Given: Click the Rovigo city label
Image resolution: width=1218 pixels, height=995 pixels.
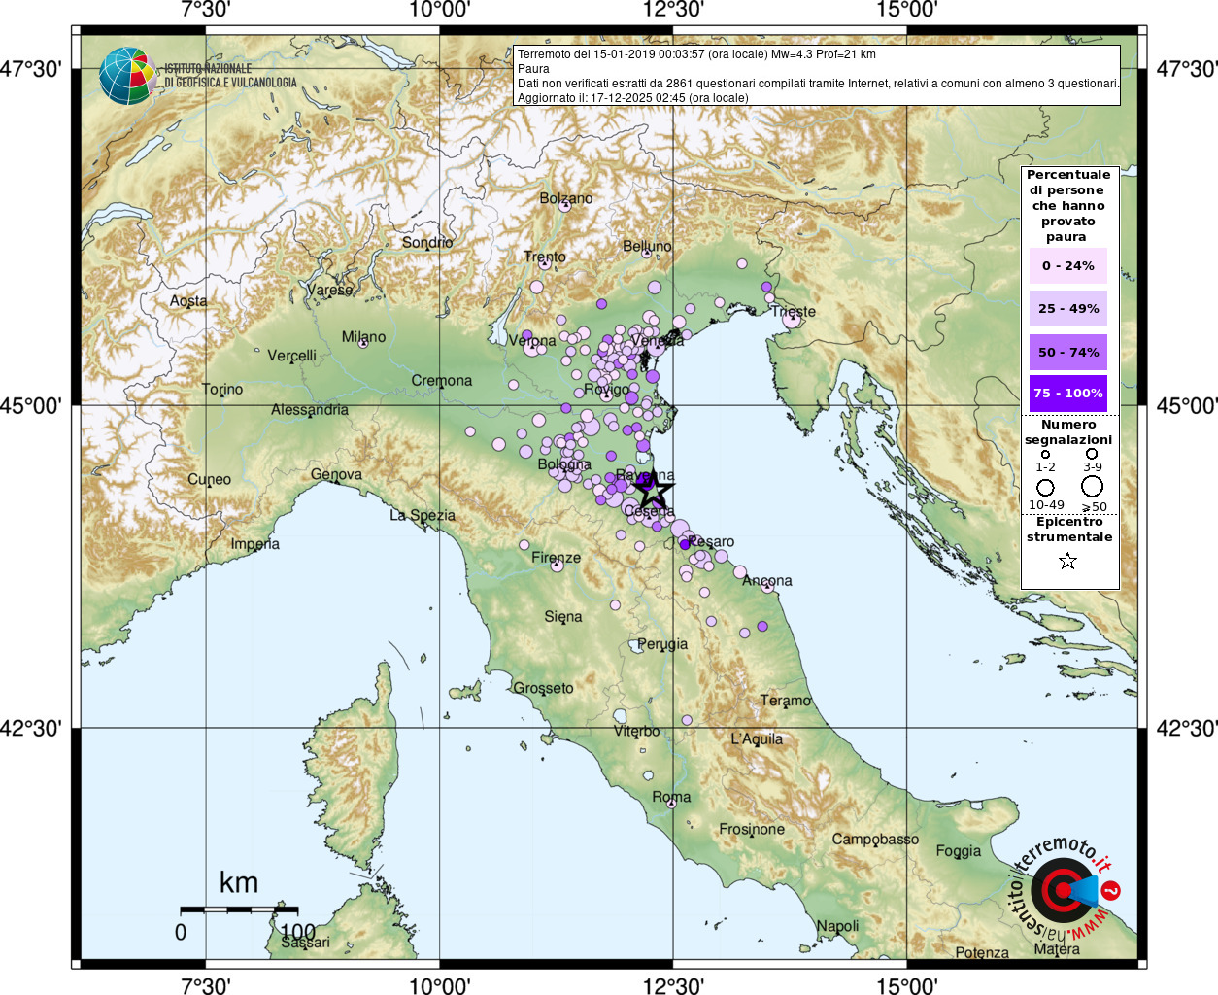Looking at the screenshot, I should pos(606,390).
